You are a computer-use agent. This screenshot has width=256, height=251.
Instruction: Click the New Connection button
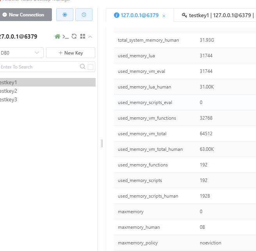coord(26,15)
